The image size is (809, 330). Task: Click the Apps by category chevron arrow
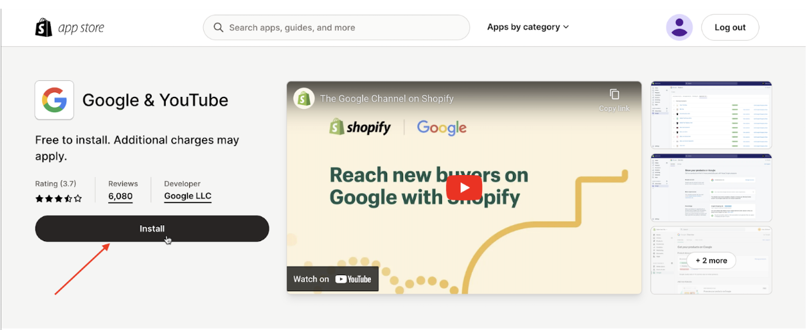[x=566, y=27]
